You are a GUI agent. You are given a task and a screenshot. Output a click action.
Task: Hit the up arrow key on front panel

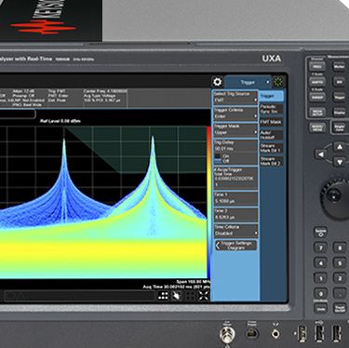click(x=340, y=147)
